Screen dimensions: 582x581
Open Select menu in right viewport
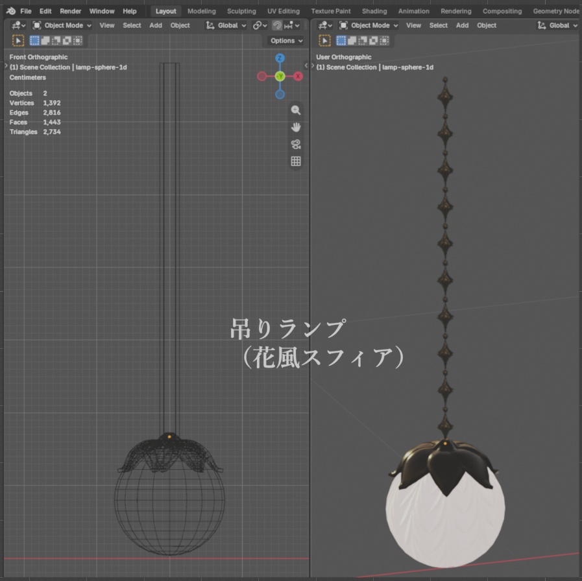point(439,25)
